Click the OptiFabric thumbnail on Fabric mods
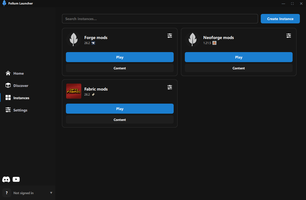The image size is (306, 200). tap(74, 91)
